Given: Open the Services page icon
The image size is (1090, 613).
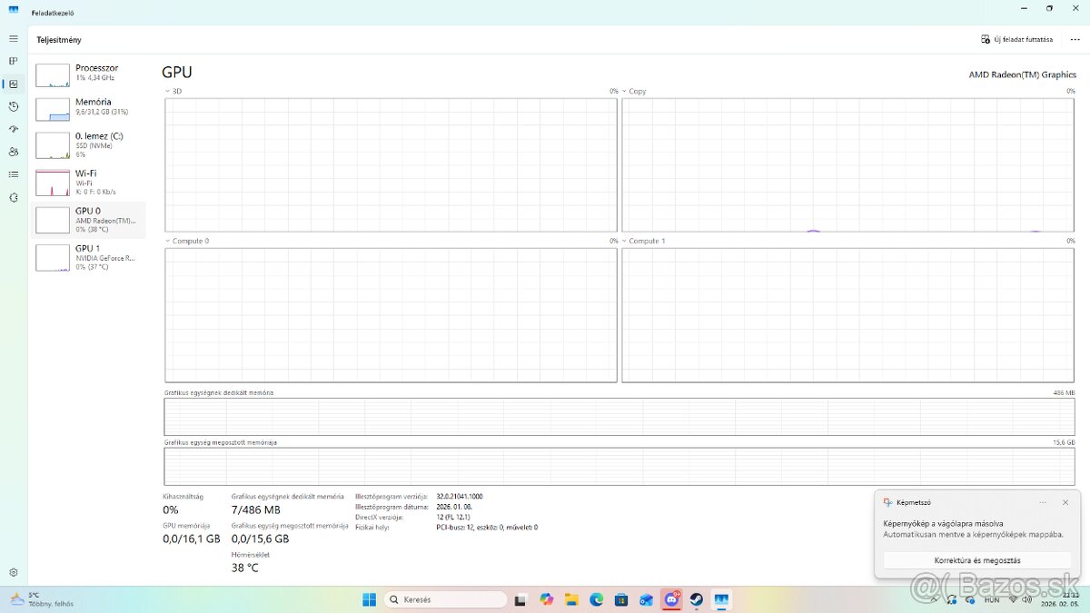Looking at the screenshot, I should (13, 197).
